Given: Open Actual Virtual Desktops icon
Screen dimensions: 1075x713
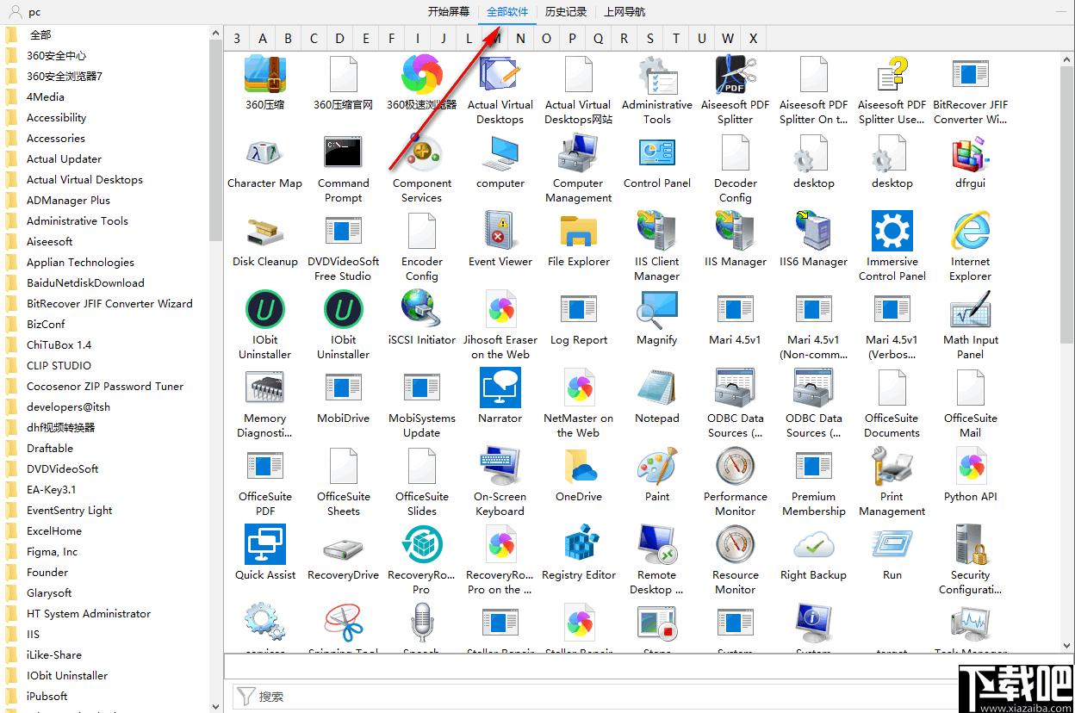Looking at the screenshot, I should 500,74.
